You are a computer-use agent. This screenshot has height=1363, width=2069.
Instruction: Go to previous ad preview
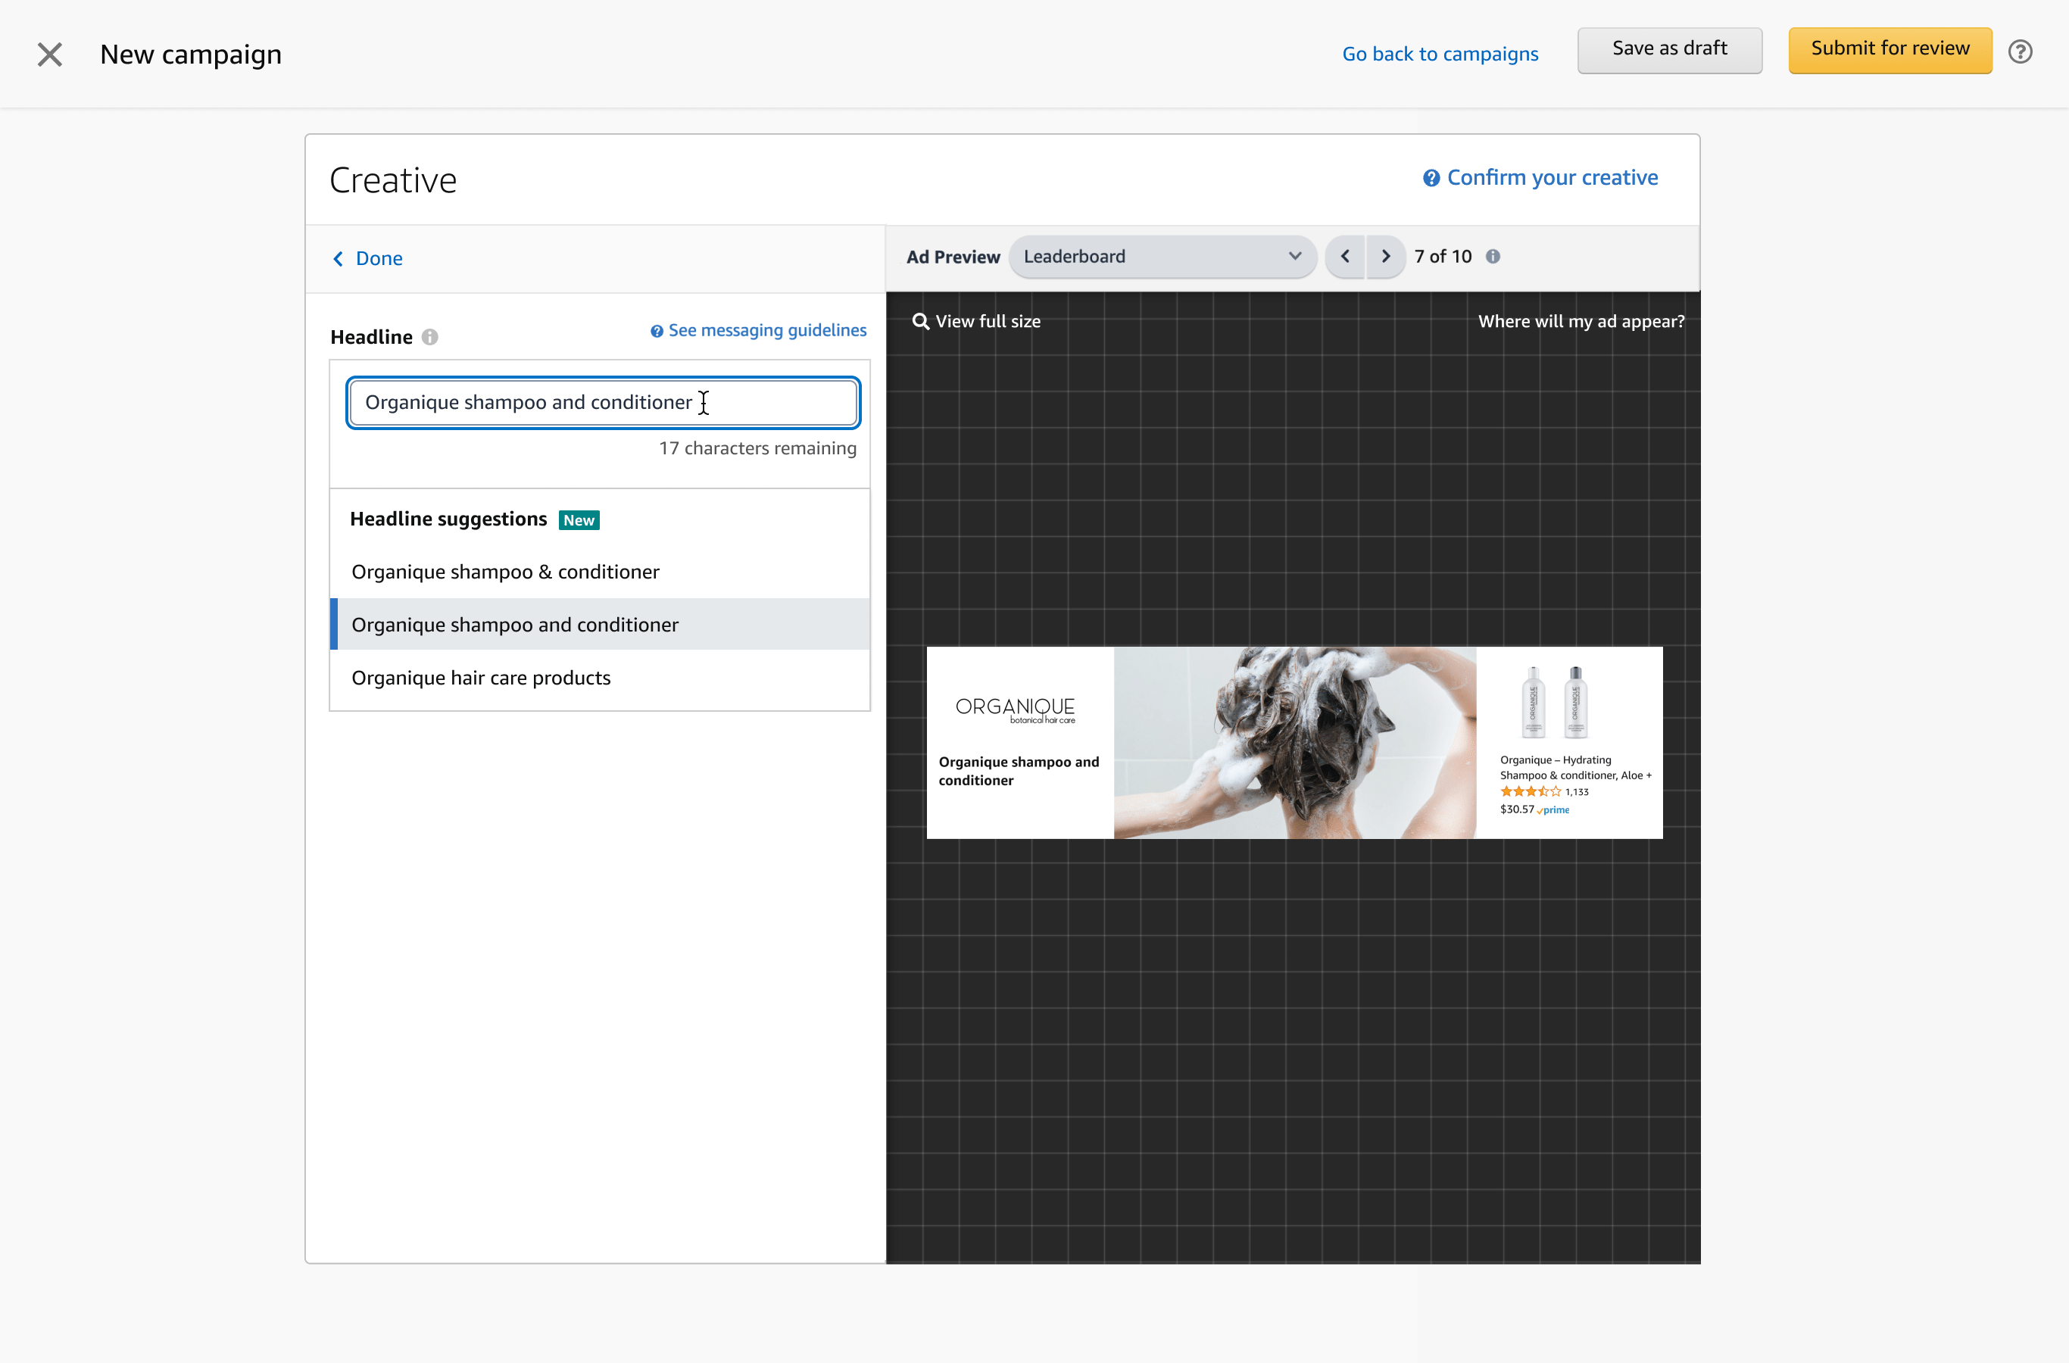pos(1345,257)
